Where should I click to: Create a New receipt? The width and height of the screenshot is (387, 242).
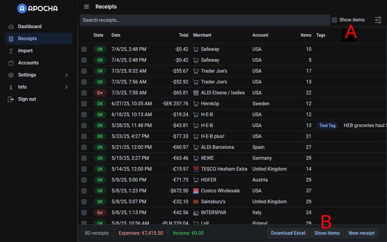361,233
